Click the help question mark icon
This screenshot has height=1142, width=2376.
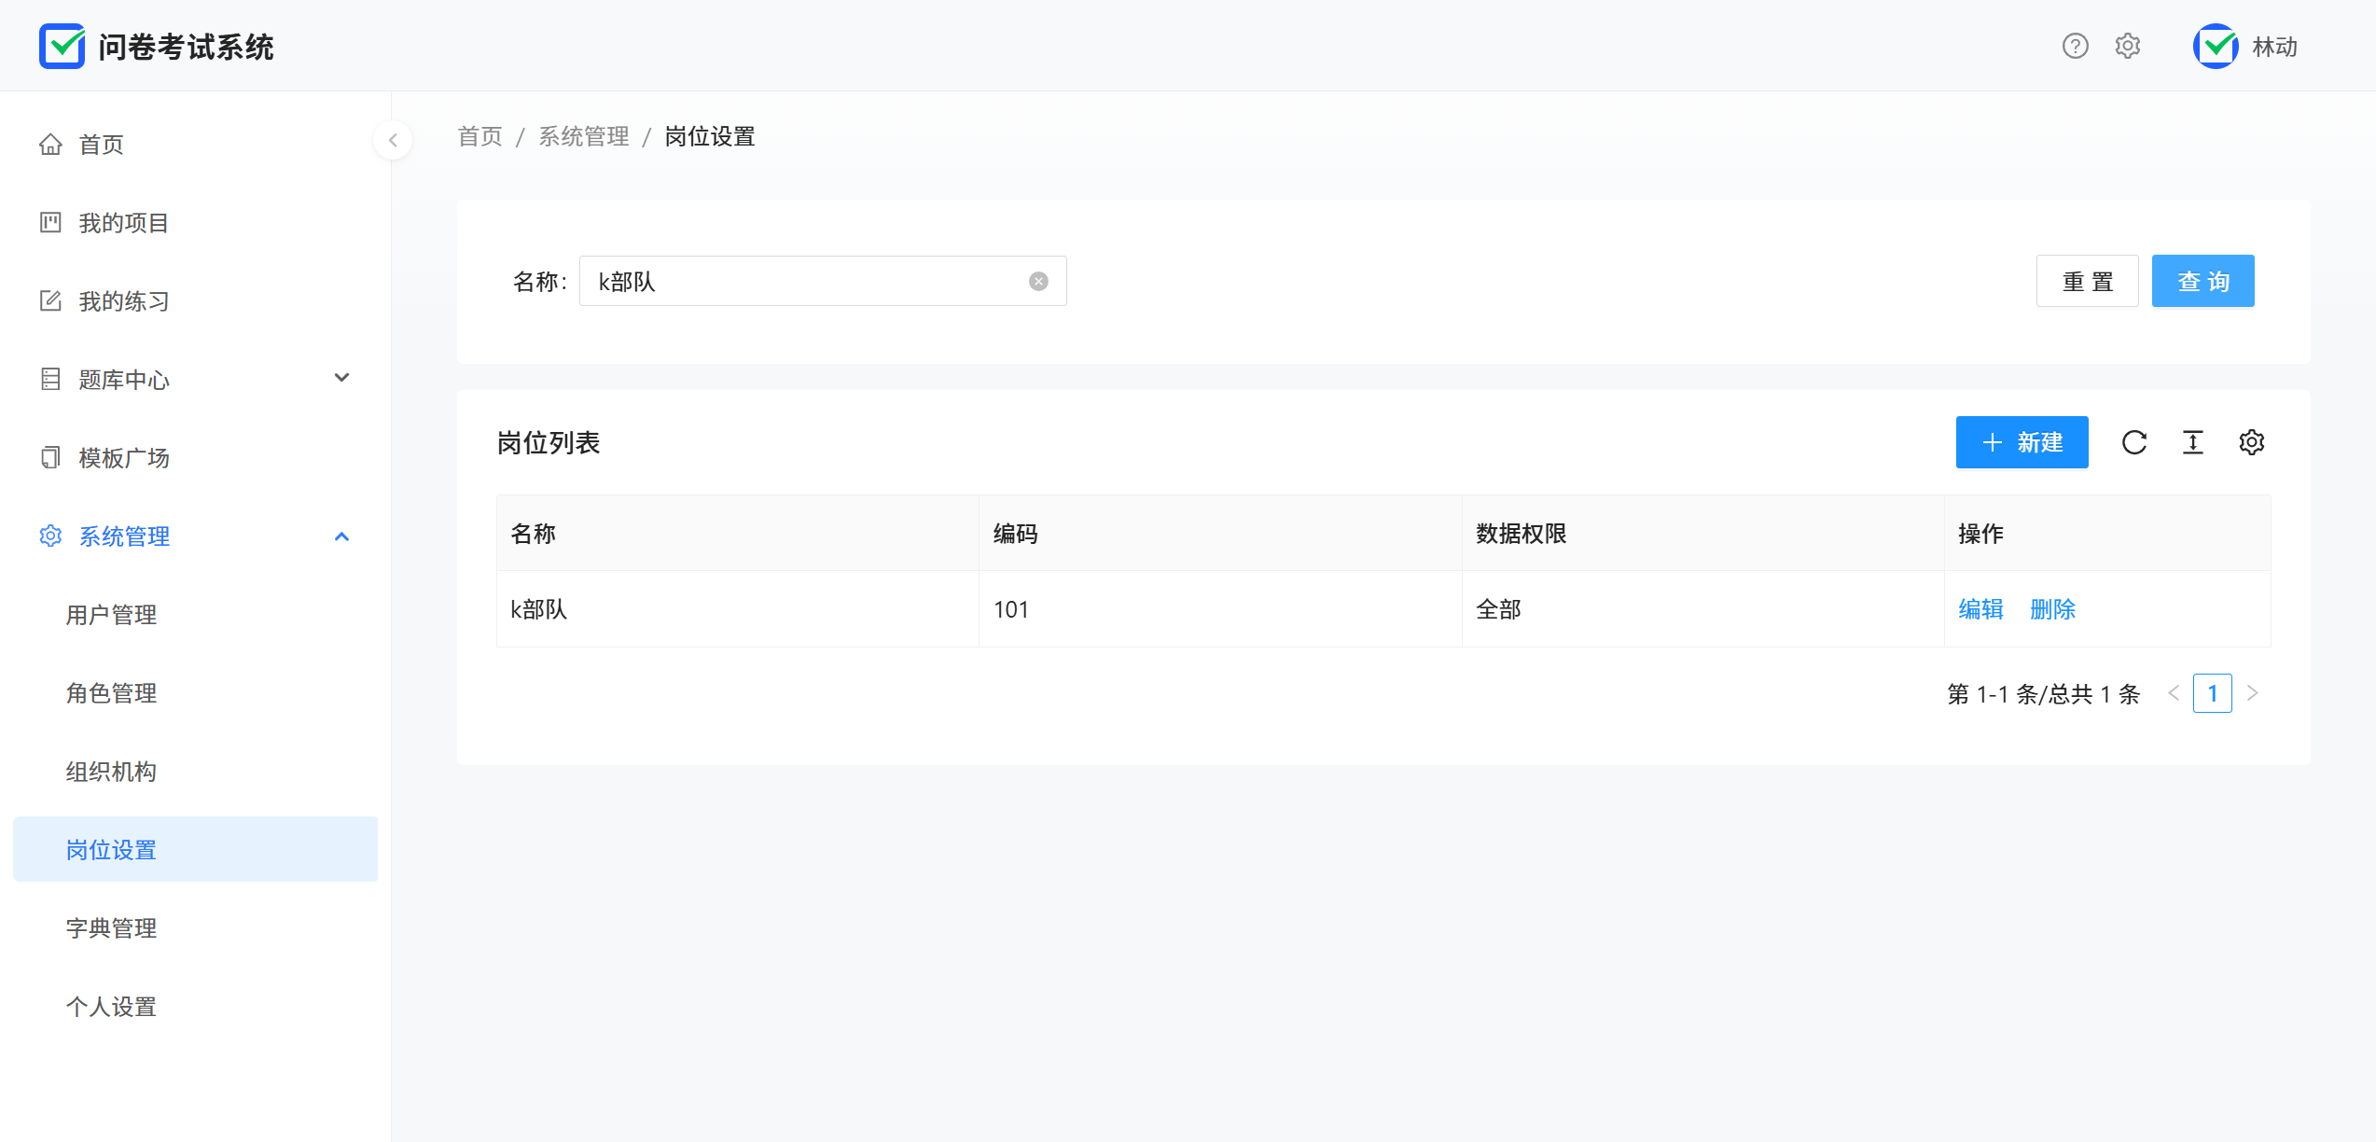(2075, 46)
